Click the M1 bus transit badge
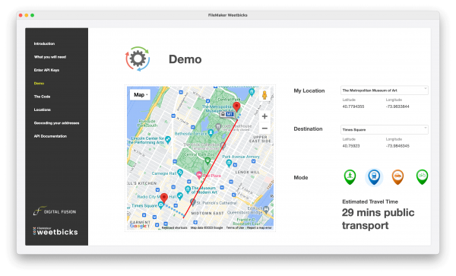This screenshot has width=456, height=276. (x=226, y=114)
